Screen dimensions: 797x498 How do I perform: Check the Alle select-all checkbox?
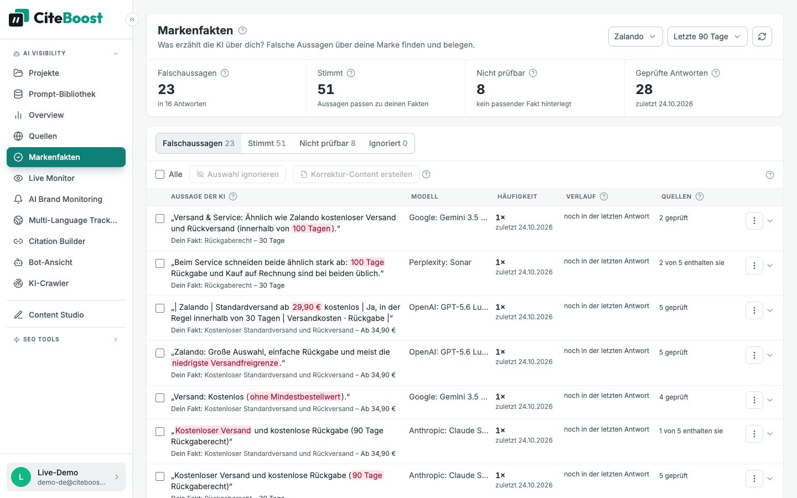click(160, 174)
